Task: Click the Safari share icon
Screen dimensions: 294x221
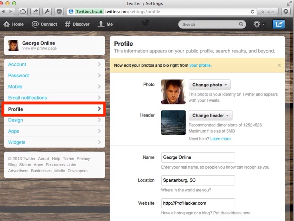Action: tap(35, 12)
